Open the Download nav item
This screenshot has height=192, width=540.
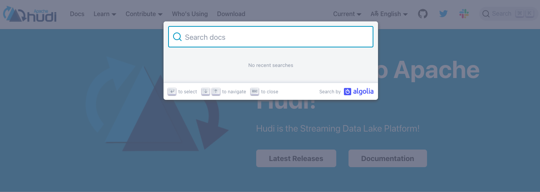[x=231, y=14]
